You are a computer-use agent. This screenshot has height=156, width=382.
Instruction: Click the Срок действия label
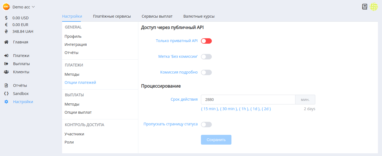[x=184, y=99]
